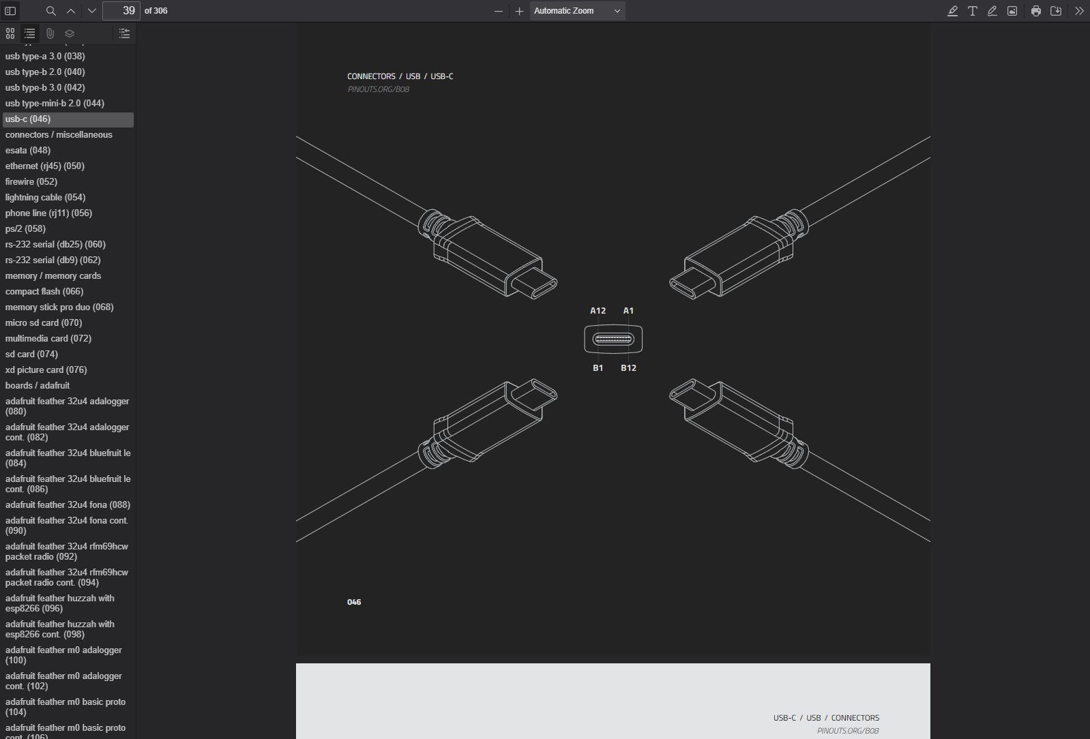This screenshot has width=1090, height=739.
Task: Open adafruit feather 32u4 rfm69hcw packet radio cont. (094)
Action: tap(67, 577)
